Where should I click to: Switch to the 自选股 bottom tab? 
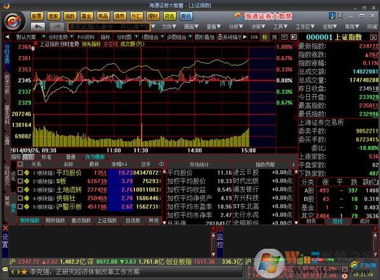(x=133, y=220)
